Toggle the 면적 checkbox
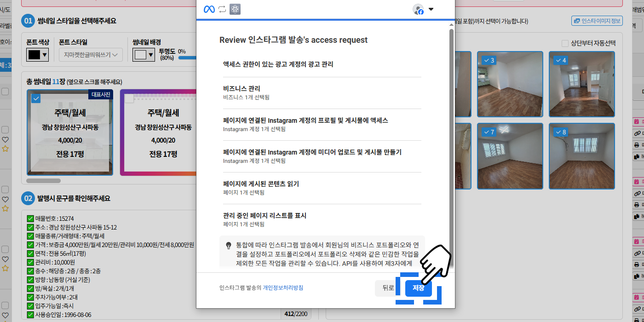The image size is (644, 322). coord(31,253)
